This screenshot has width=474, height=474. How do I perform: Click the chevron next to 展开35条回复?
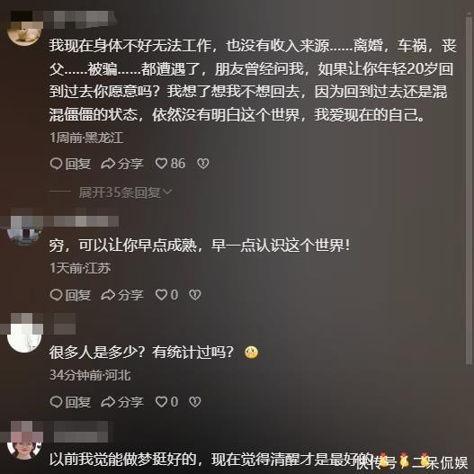tap(167, 192)
